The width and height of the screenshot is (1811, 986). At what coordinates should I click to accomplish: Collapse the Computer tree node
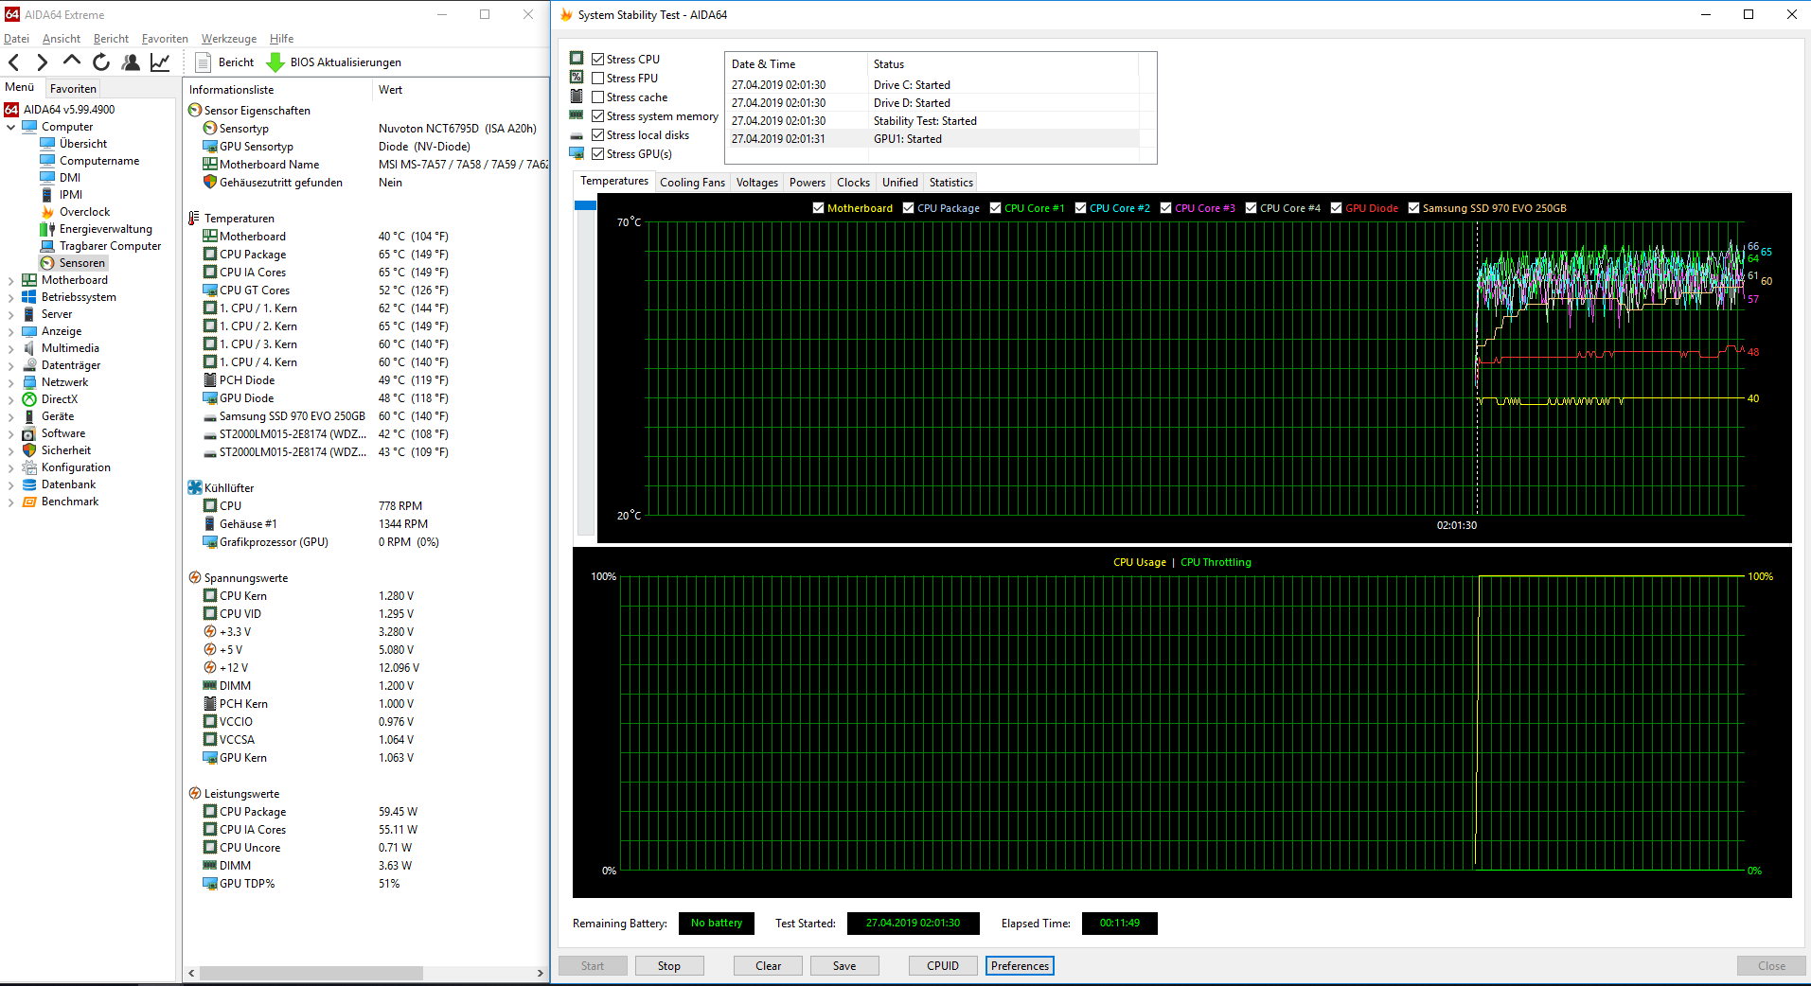(10, 127)
